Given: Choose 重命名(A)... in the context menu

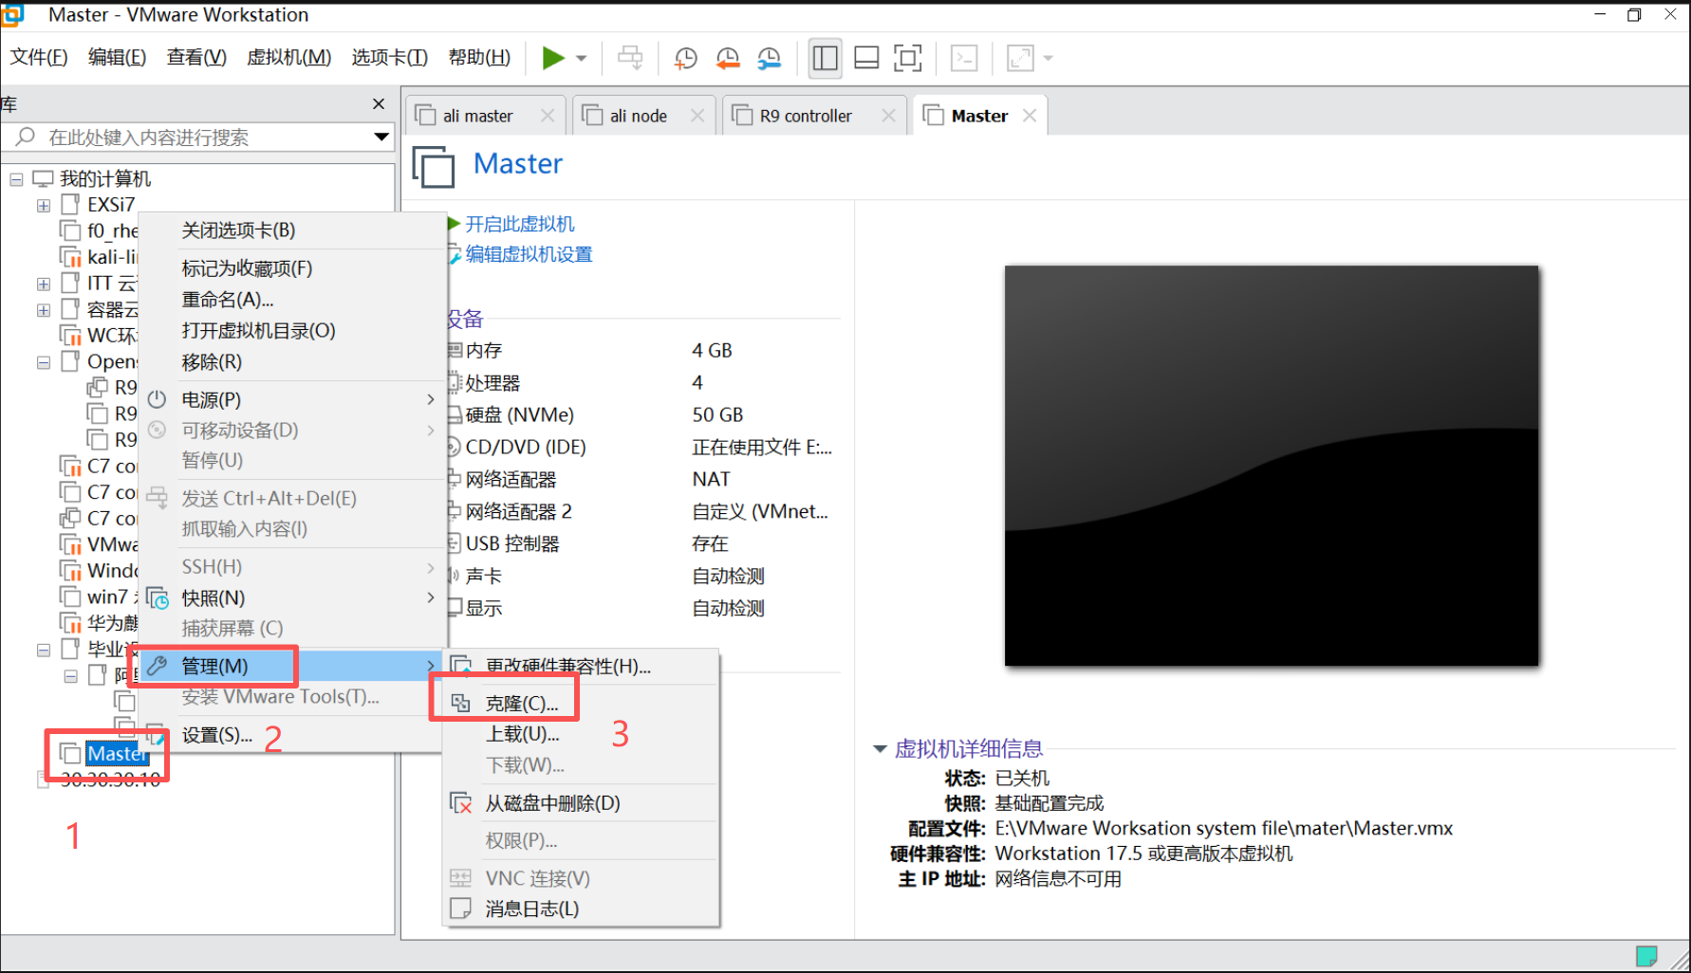Looking at the screenshot, I should pyautogui.click(x=293, y=300).
